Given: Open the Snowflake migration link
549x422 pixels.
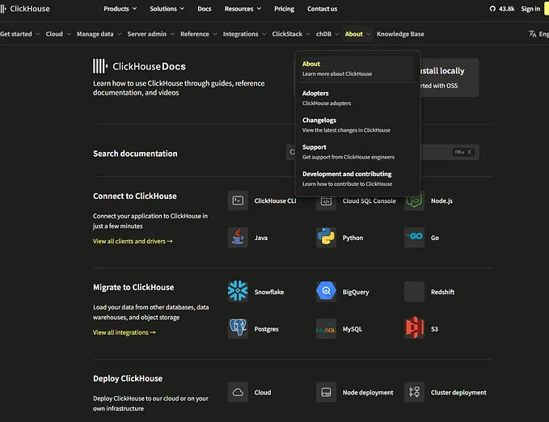Looking at the screenshot, I should click(x=269, y=292).
